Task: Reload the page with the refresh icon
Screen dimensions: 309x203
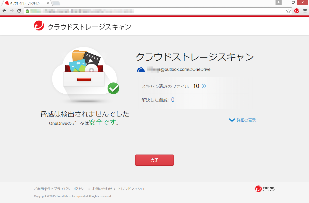Action: (19, 11)
